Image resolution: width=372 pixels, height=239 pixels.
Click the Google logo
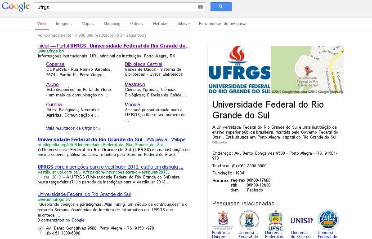(x=16, y=7)
